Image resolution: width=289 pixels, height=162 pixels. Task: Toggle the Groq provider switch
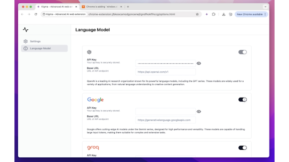tap(242, 148)
